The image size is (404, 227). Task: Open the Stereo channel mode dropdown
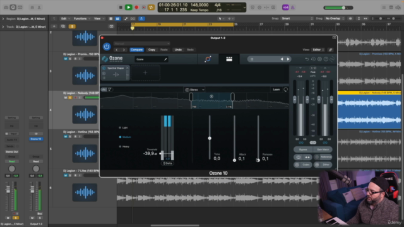194,90
